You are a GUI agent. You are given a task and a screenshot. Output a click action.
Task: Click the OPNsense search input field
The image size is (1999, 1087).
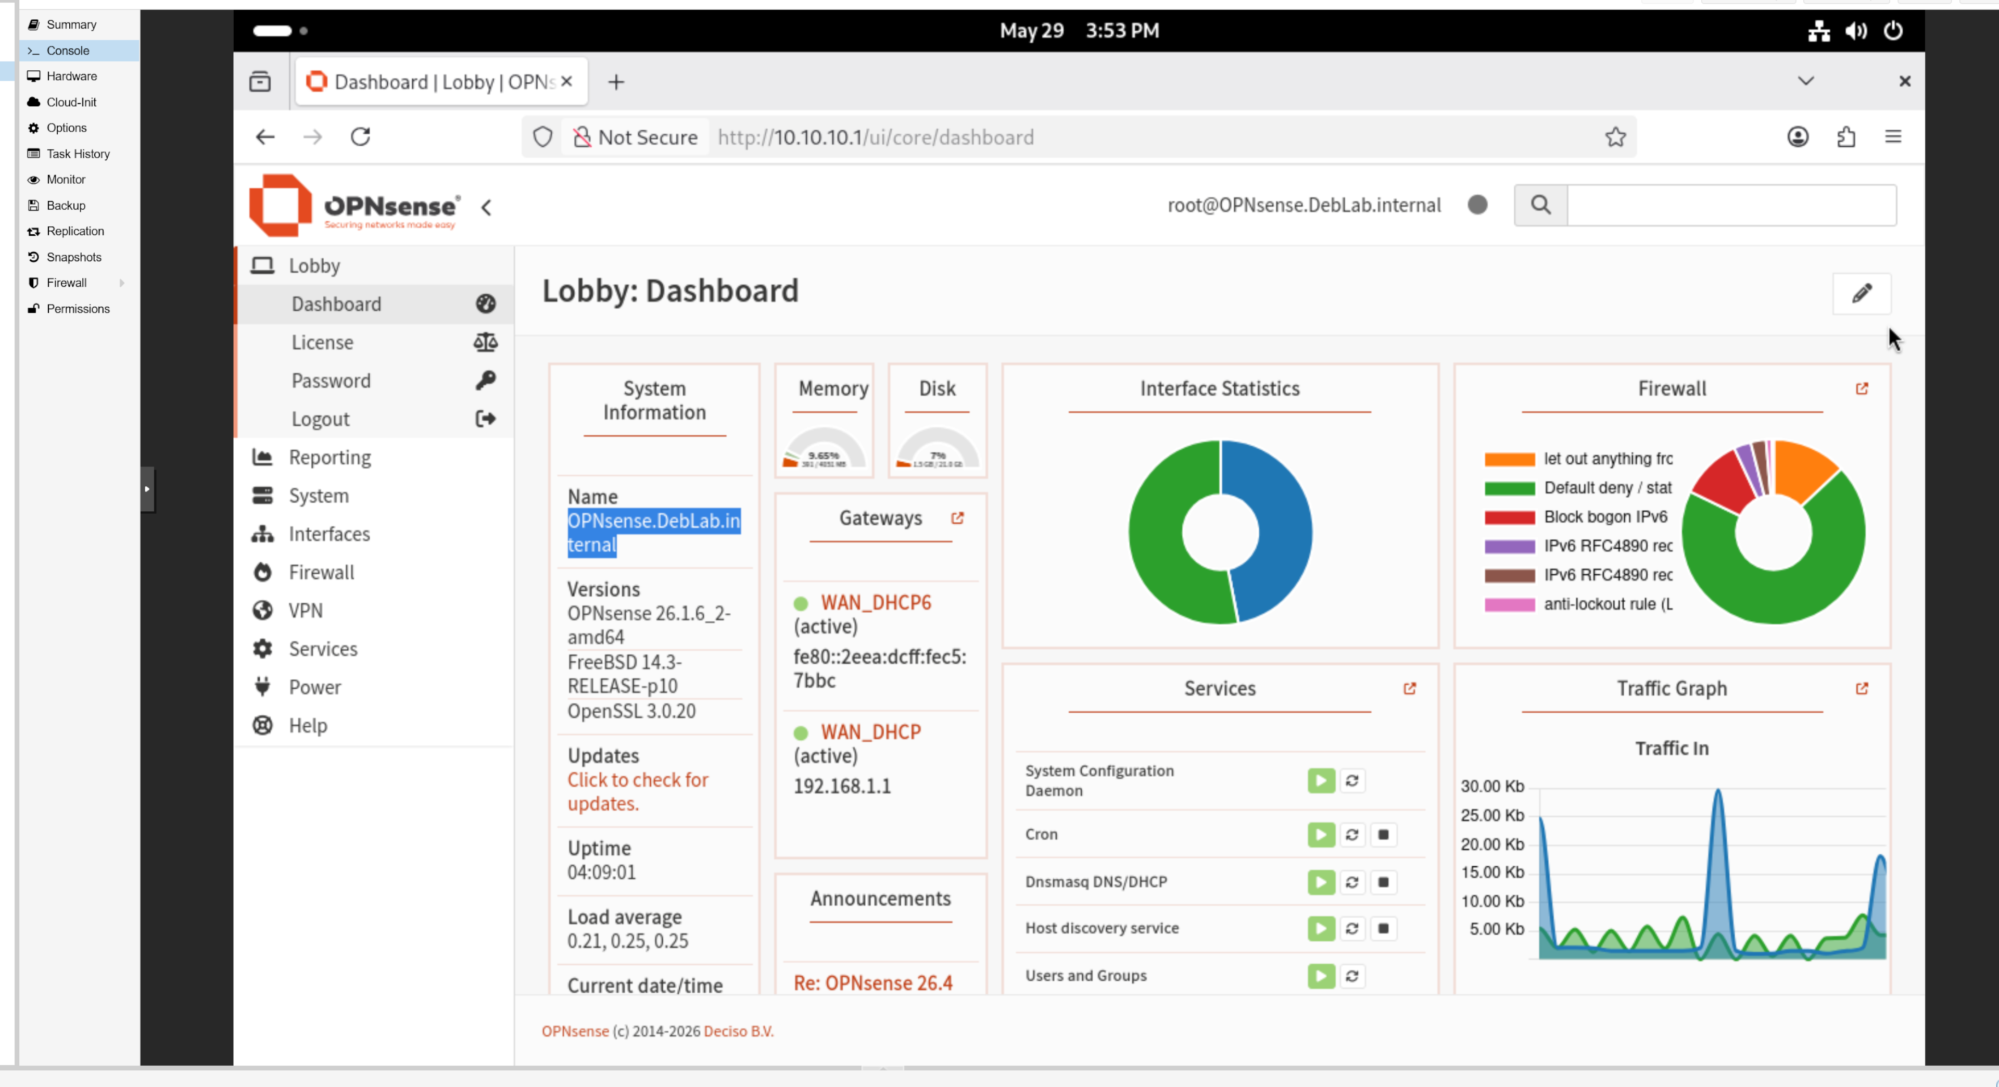click(1732, 205)
